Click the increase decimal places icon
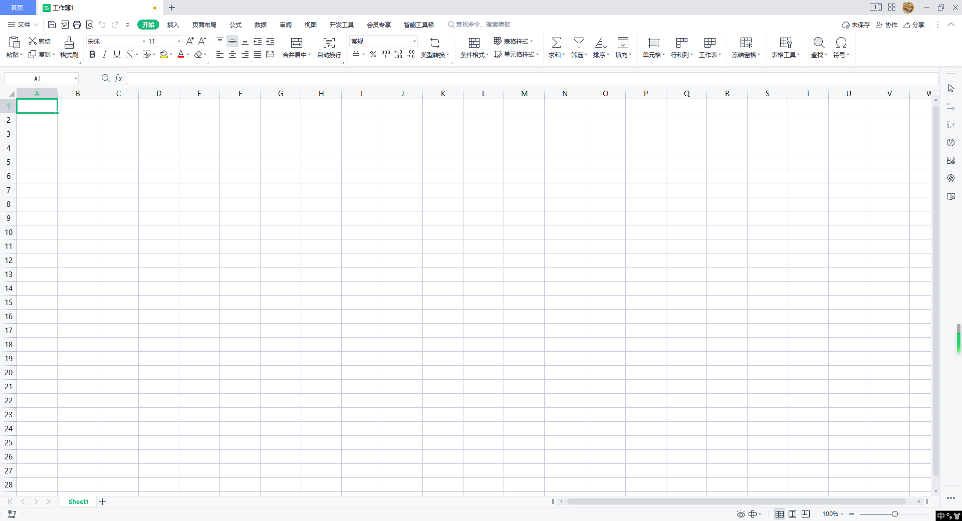 pos(398,54)
